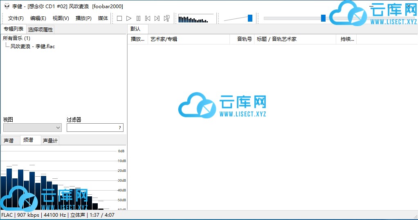The width and height of the screenshot is (418, 220).
Task: Start playback with the Play button
Action: click(x=129, y=18)
